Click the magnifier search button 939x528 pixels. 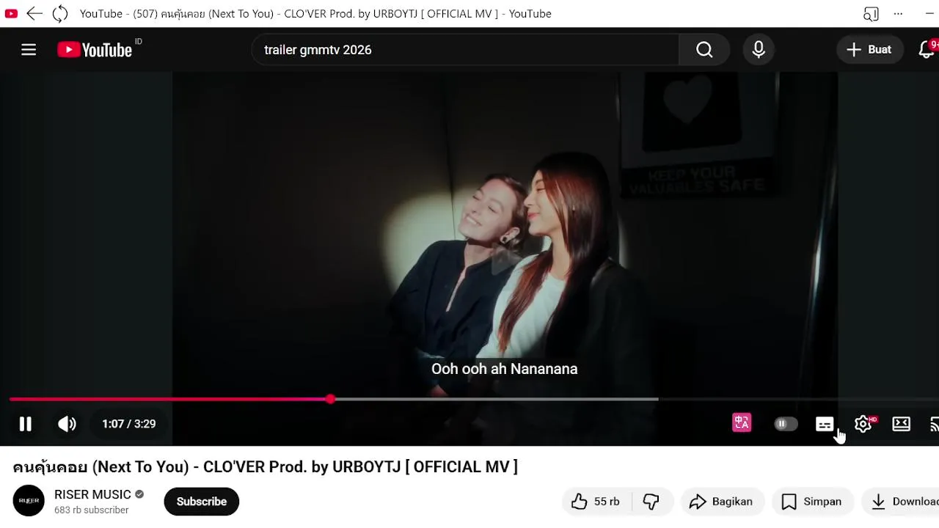704,50
